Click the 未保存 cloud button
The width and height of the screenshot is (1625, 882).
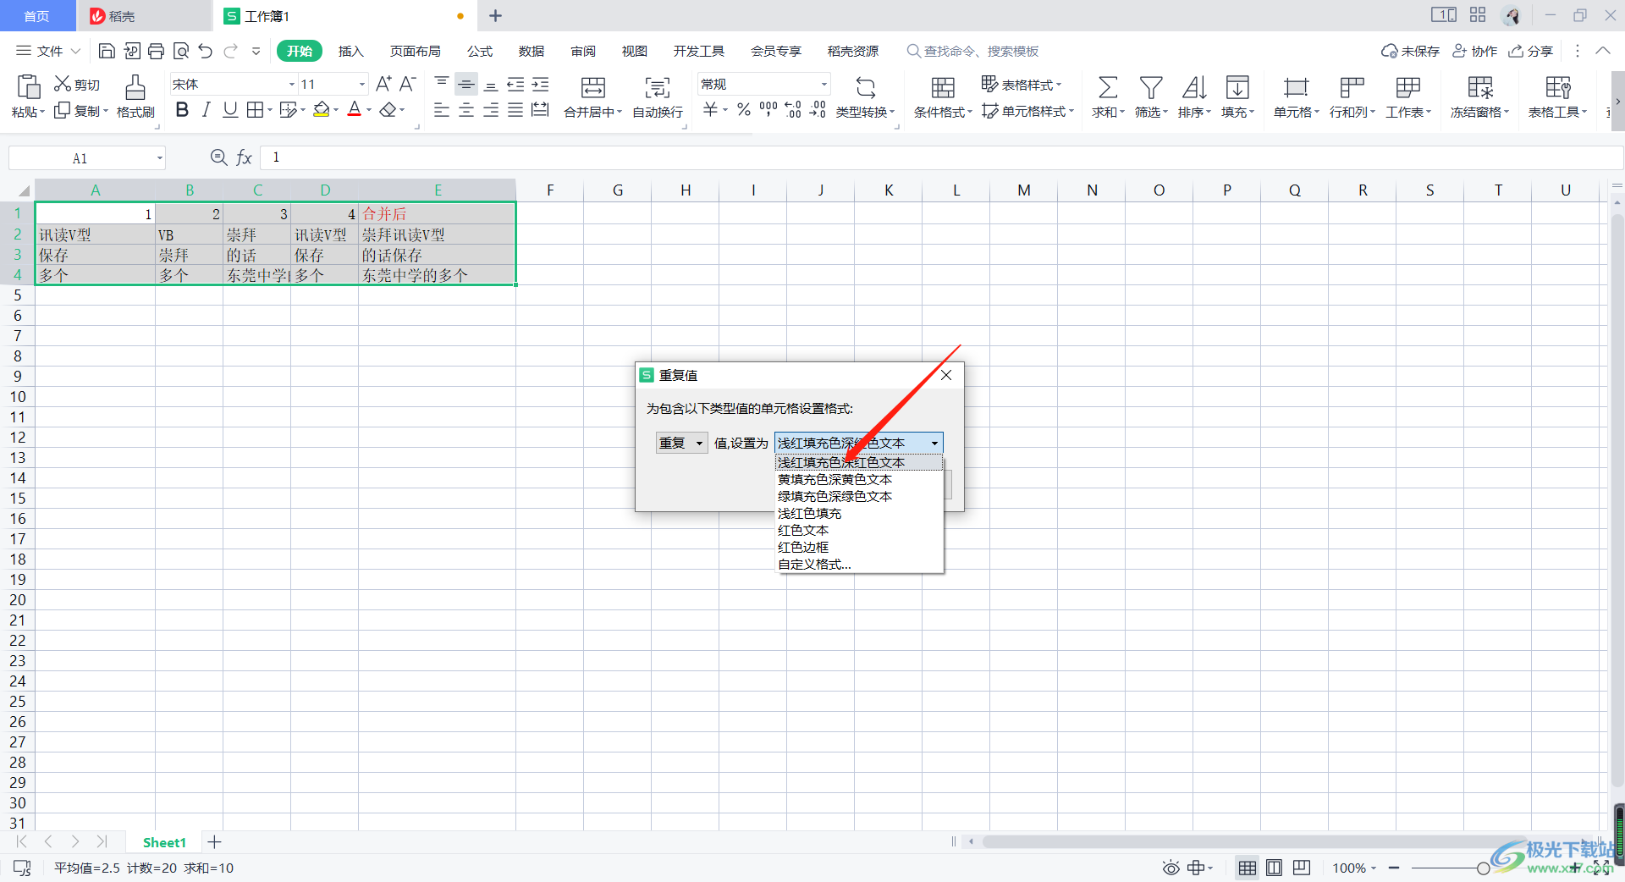pos(1410,51)
